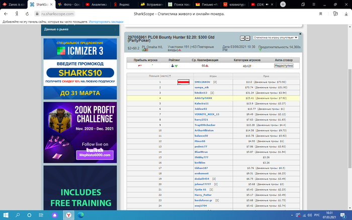Open player SMELIAKOU profile
Screen dimensions: 352x220
pos(202,82)
